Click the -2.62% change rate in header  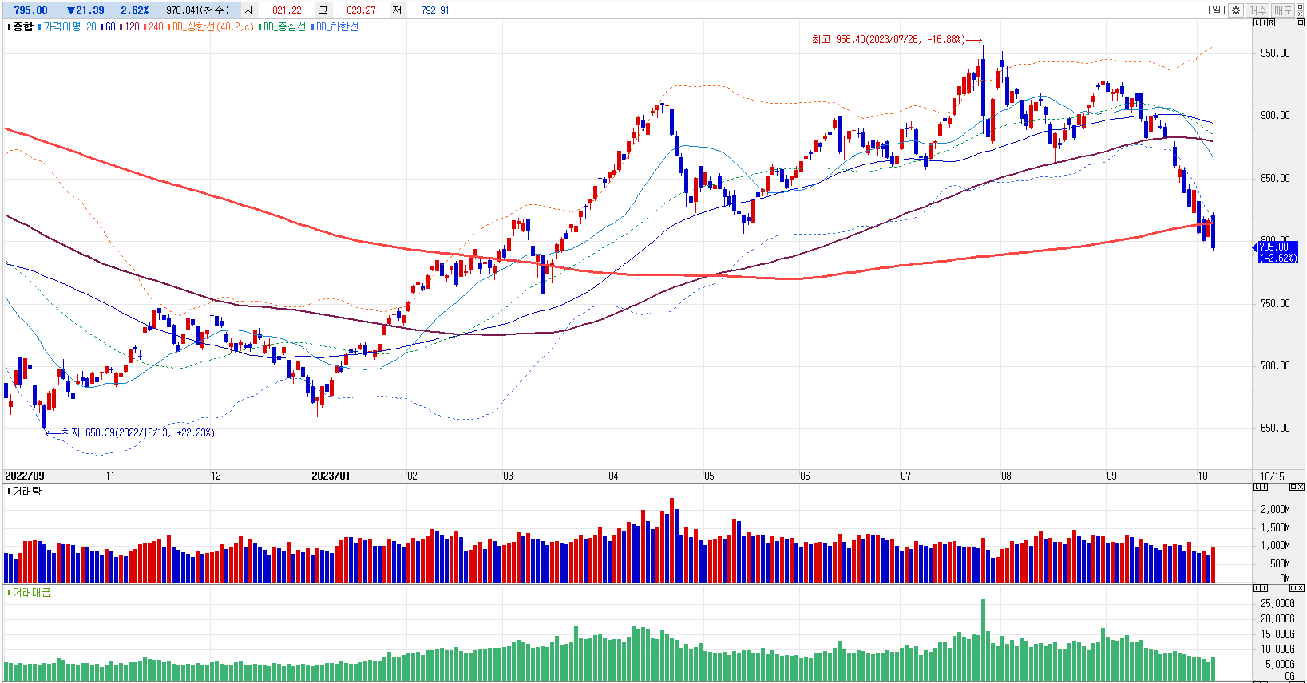(132, 10)
